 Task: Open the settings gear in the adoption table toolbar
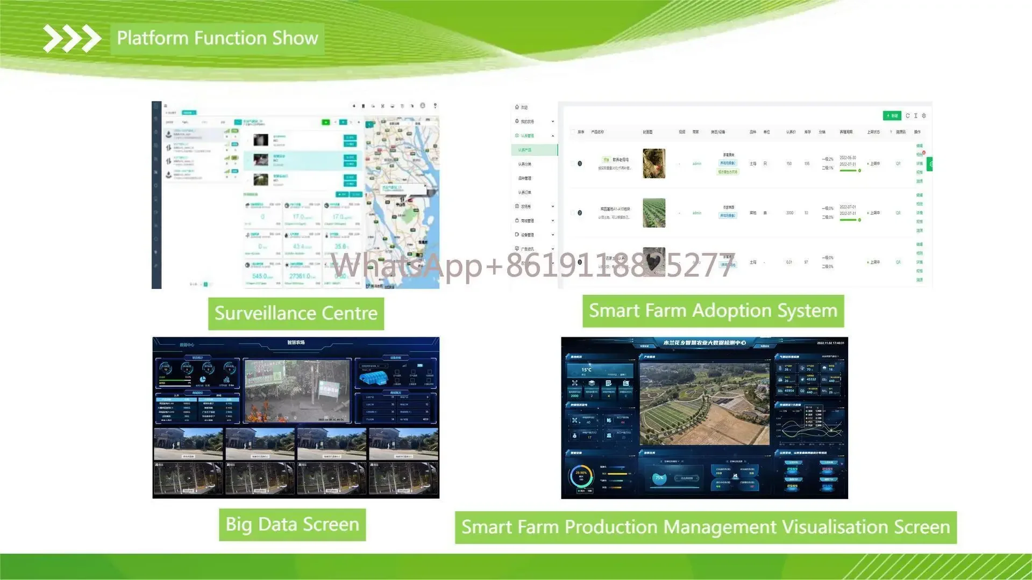click(x=924, y=115)
